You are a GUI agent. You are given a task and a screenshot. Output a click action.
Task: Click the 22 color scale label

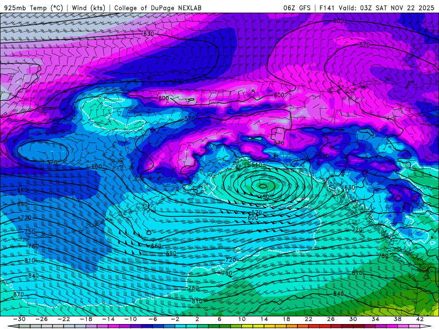(308, 319)
